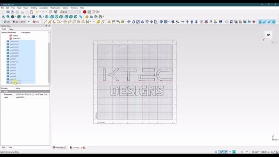Select the Draft Polyline wire tool
The width and height of the screenshot is (279, 157).
(x=50, y=22)
